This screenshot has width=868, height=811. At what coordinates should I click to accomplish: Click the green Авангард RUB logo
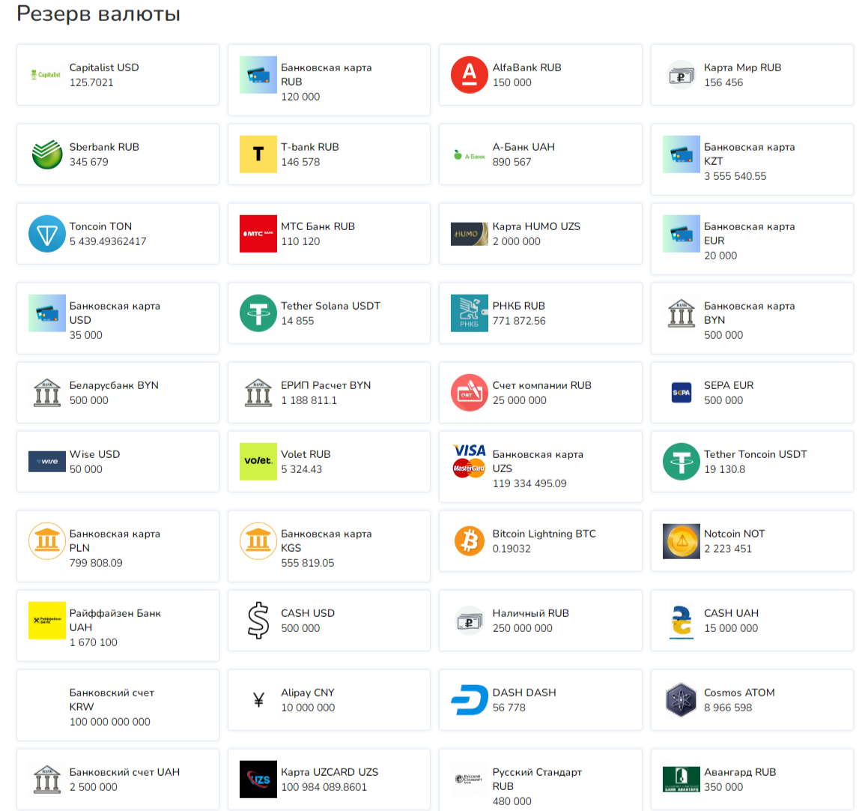tap(682, 780)
